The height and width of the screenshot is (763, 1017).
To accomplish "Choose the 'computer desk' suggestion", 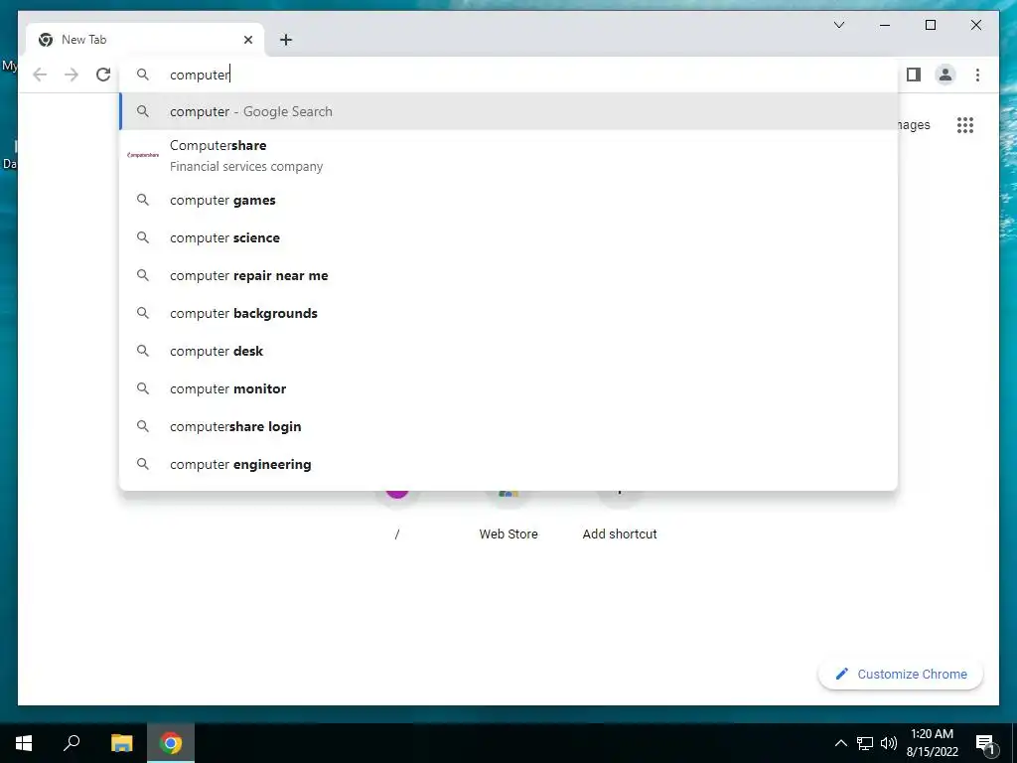I will [509, 351].
